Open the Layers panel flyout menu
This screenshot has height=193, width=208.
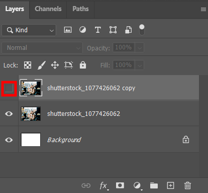203,10
